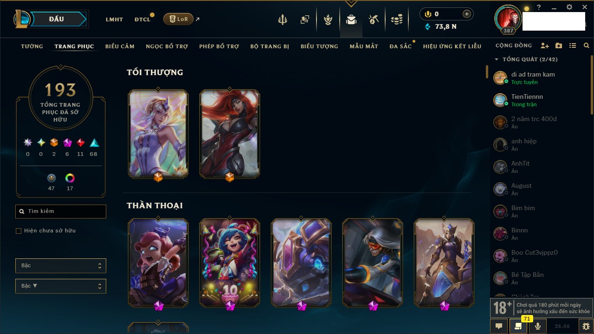The width and height of the screenshot is (594, 334).
Task: Switch to the NGỌC BỔ TRỢ tab
Action: coord(167,46)
